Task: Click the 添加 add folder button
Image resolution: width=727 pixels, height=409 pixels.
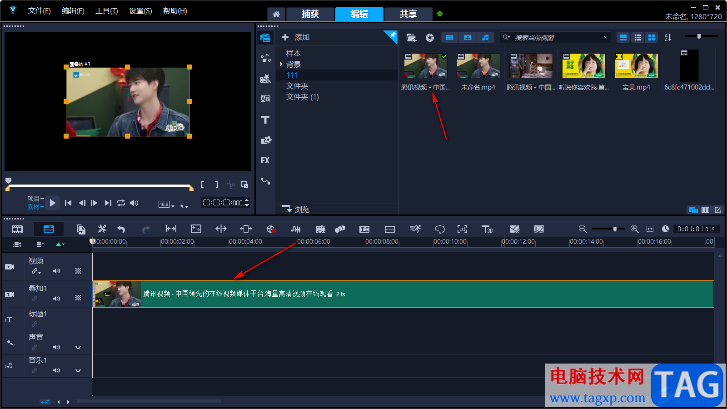Action: coord(296,37)
